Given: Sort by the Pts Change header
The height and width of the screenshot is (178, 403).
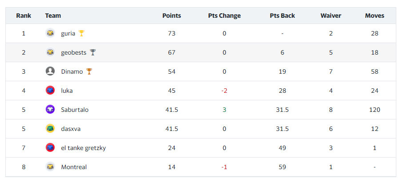Looking at the screenshot, I should [x=224, y=16].
